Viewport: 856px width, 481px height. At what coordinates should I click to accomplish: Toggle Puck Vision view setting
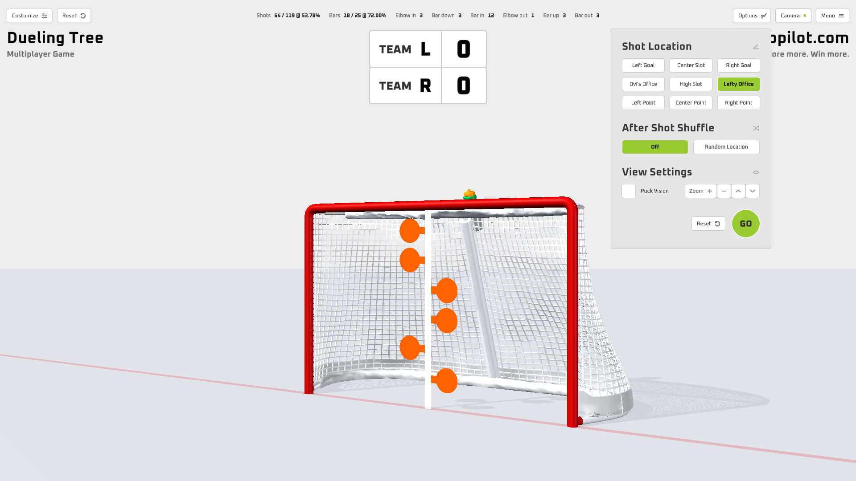(x=629, y=191)
